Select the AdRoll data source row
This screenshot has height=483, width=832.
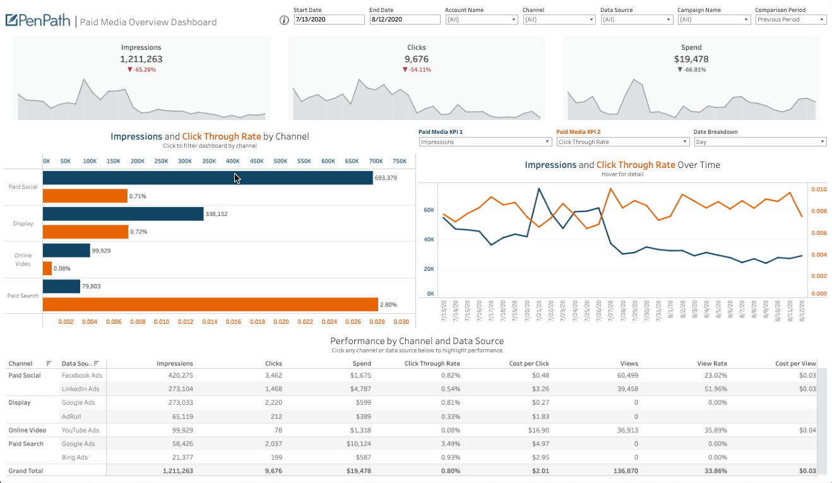click(x=71, y=417)
